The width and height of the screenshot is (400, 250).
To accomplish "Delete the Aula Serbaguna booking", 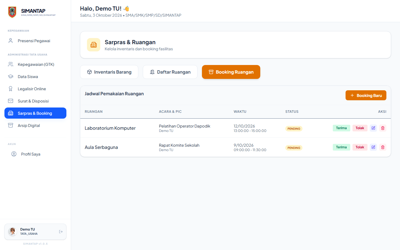I will pos(383,147).
